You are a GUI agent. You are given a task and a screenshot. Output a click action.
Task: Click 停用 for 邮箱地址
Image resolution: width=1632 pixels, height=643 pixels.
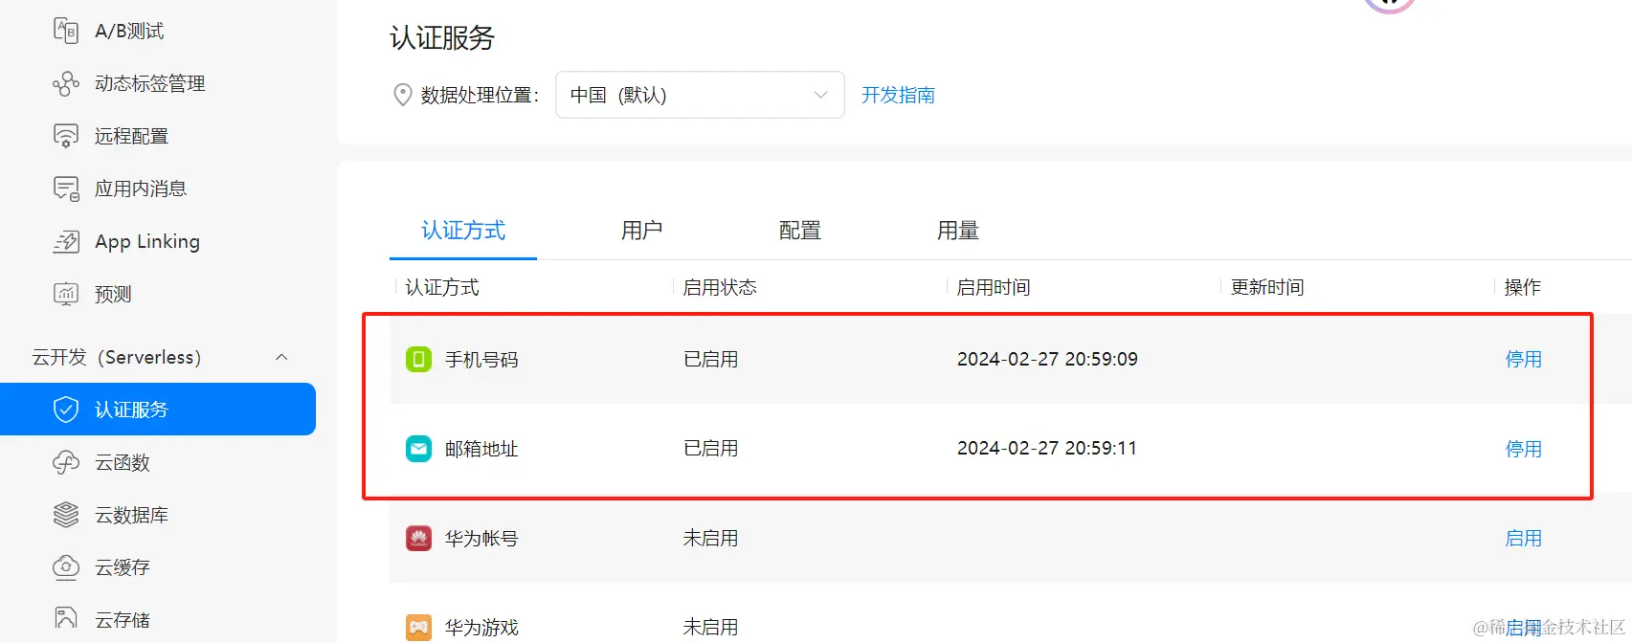click(x=1524, y=449)
